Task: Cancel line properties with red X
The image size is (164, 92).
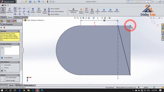Action: 4,27
